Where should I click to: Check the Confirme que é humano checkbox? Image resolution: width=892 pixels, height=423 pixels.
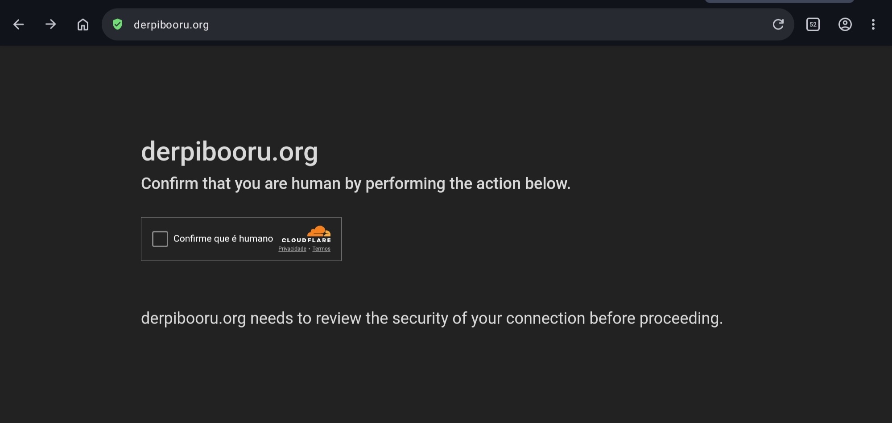pos(160,239)
